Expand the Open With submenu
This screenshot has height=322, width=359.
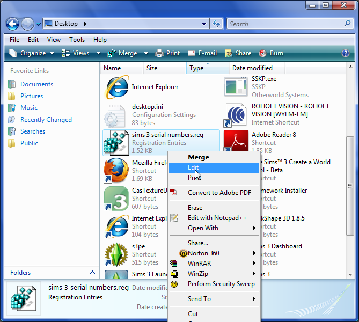(x=214, y=228)
